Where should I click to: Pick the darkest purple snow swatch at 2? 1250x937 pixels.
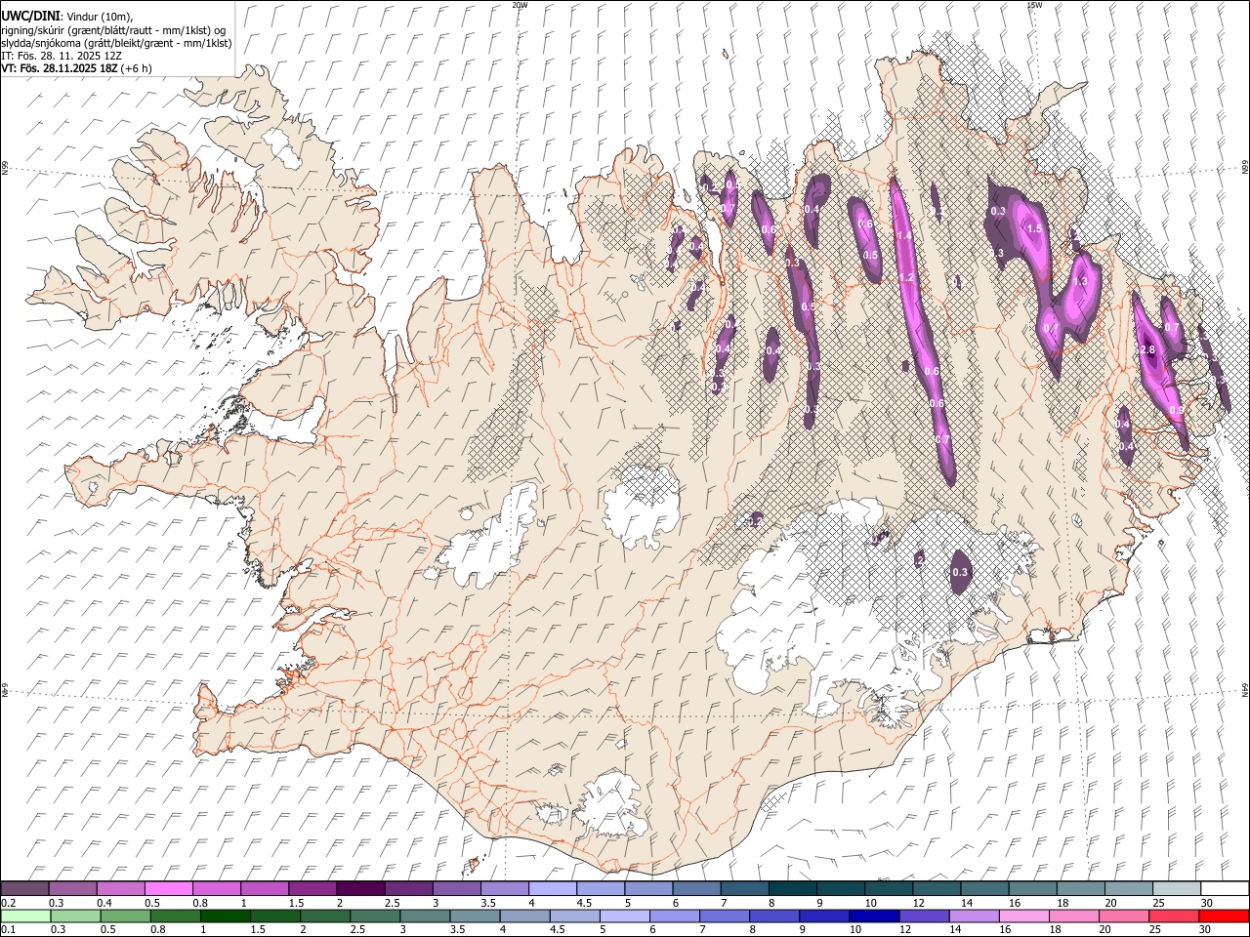tap(360, 888)
